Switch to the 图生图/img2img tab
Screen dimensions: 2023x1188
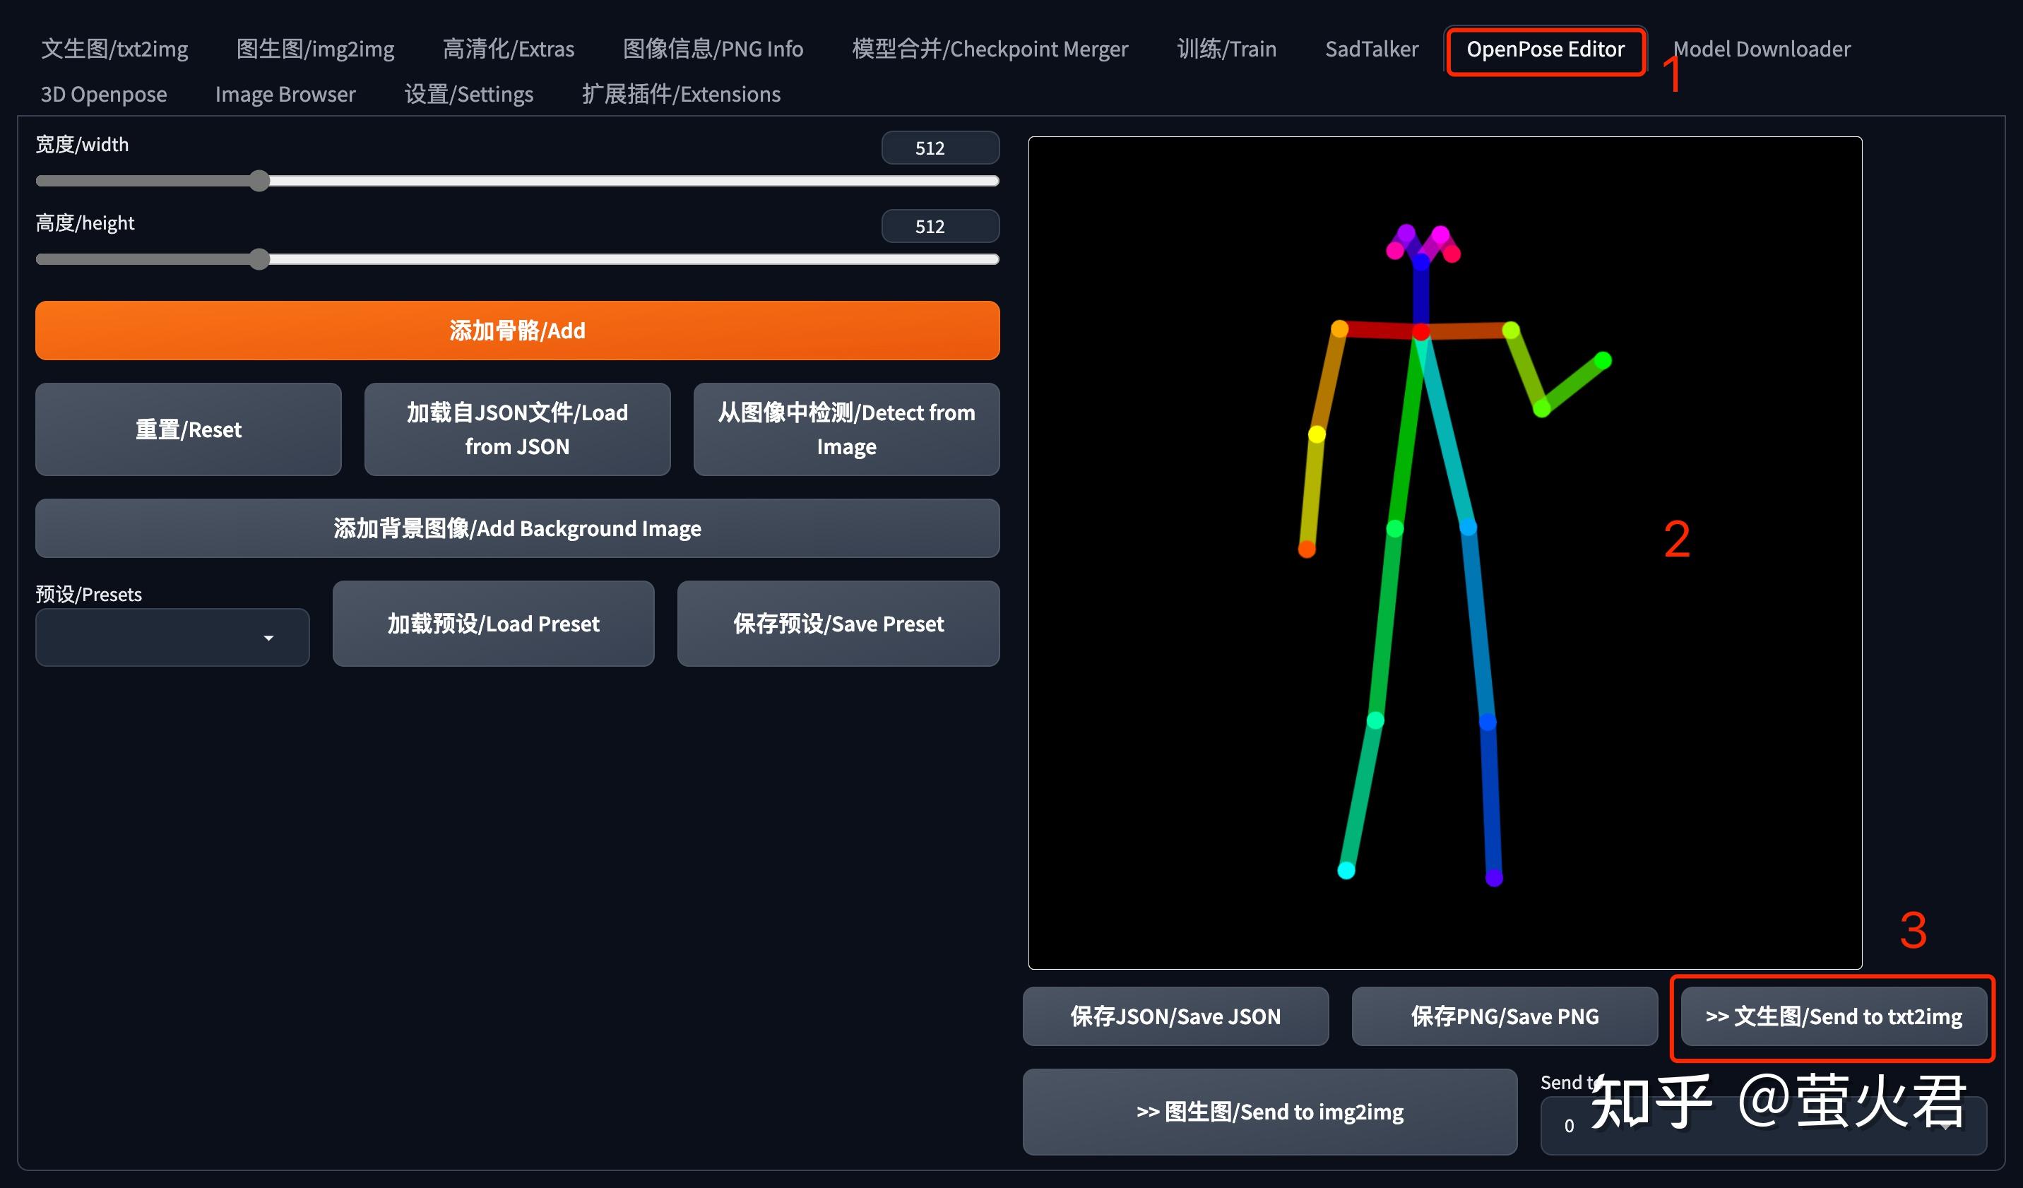click(x=315, y=48)
